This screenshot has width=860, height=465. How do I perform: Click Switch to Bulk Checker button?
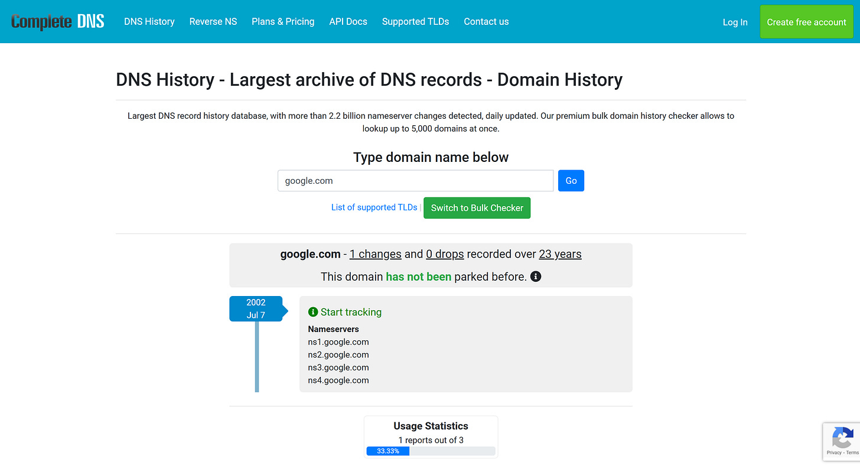(x=477, y=208)
